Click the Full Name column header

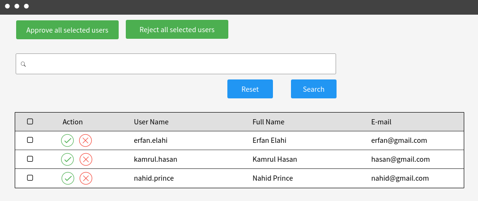[x=268, y=122]
